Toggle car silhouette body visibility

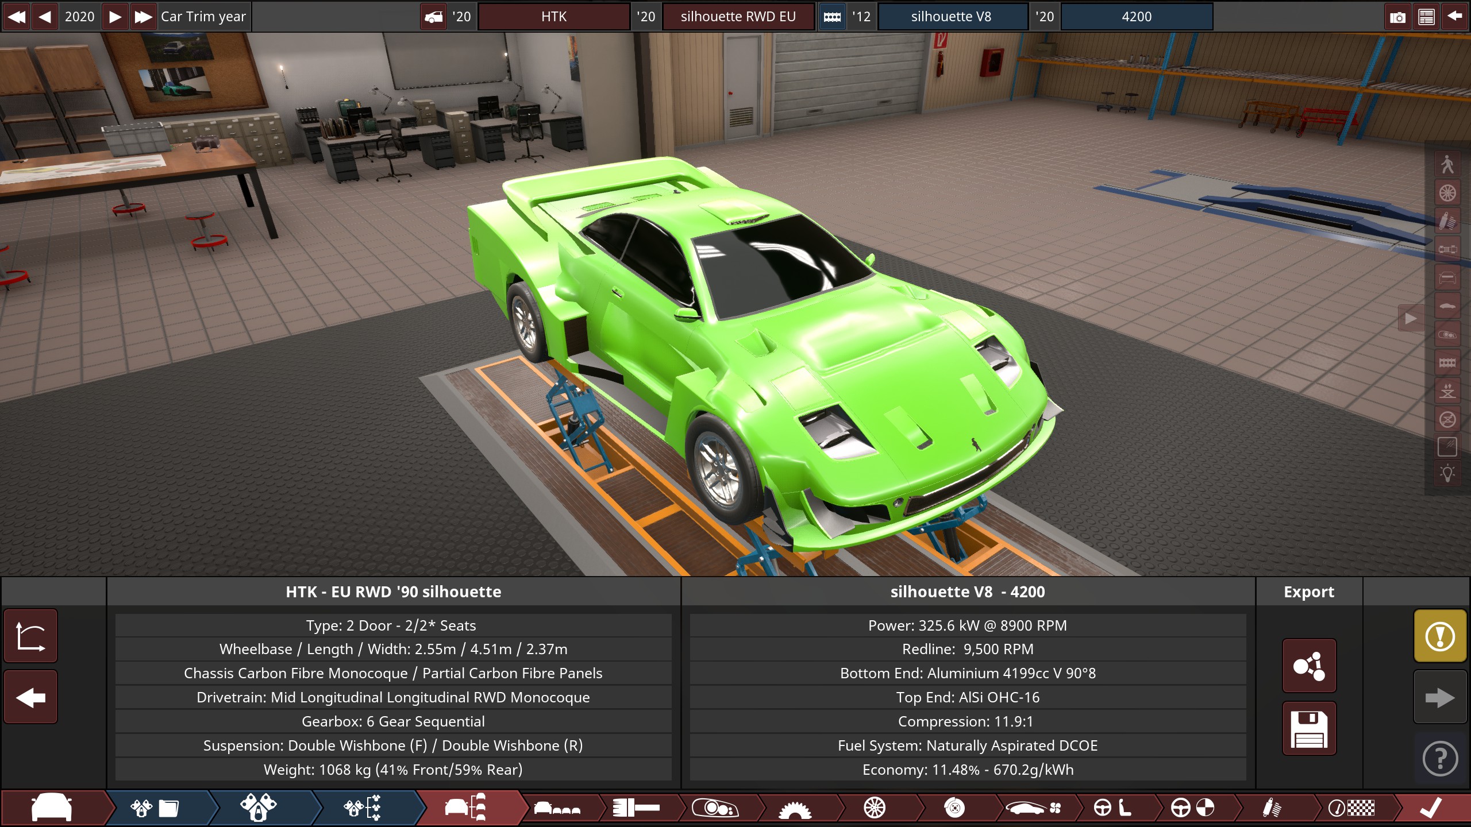tap(1447, 306)
